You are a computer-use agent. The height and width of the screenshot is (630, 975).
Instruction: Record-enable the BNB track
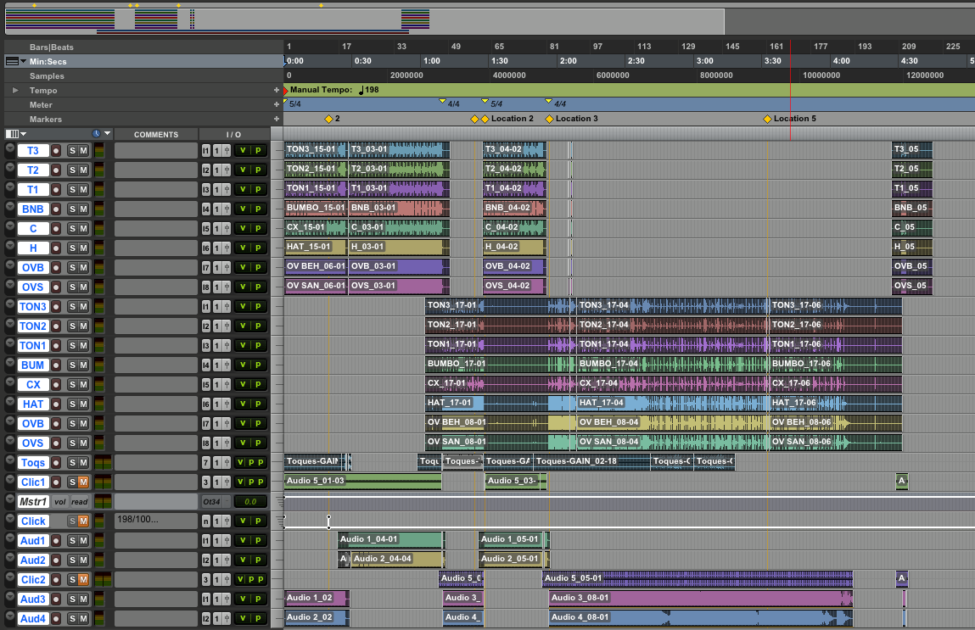pos(56,209)
